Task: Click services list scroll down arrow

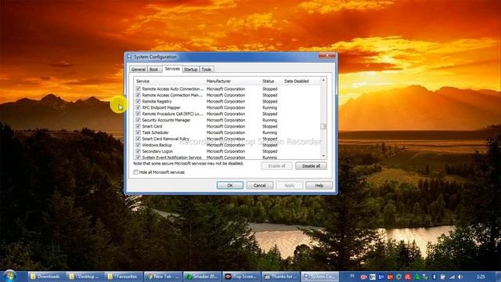Action: click(x=323, y=156)
